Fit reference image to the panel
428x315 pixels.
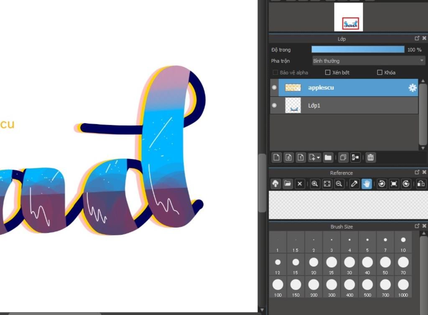tap(327, 184)
